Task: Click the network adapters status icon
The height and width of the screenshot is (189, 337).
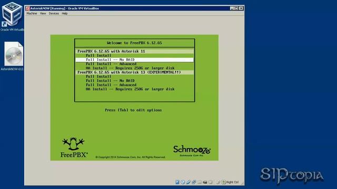Action: point(194,182)
